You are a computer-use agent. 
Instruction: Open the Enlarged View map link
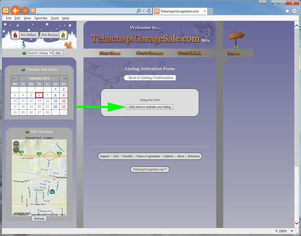coord(33,138)
